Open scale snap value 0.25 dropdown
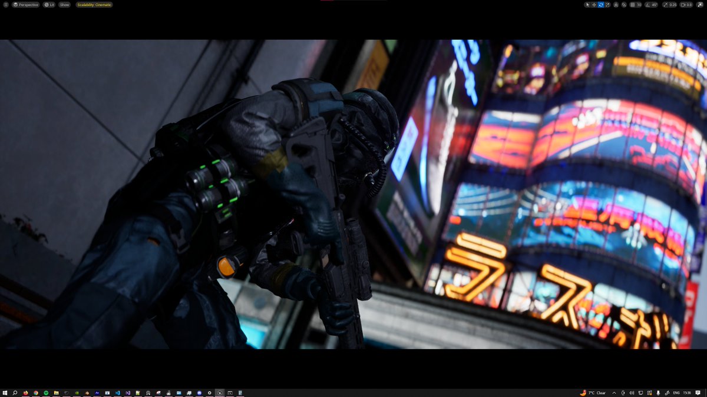This screenshot has width=707, height=397. 673,5
